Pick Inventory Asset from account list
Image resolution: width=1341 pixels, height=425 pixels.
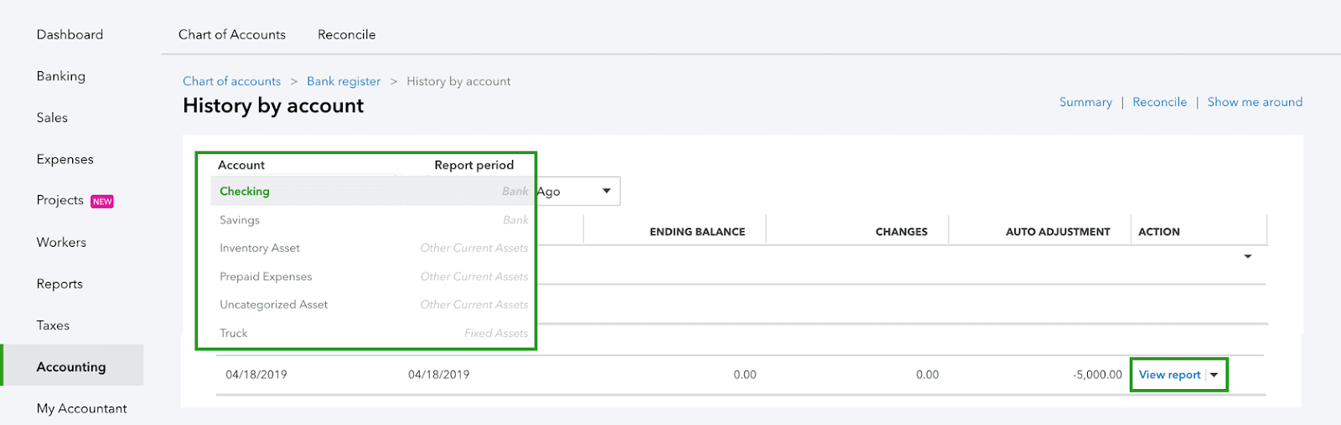click(260, 248)
